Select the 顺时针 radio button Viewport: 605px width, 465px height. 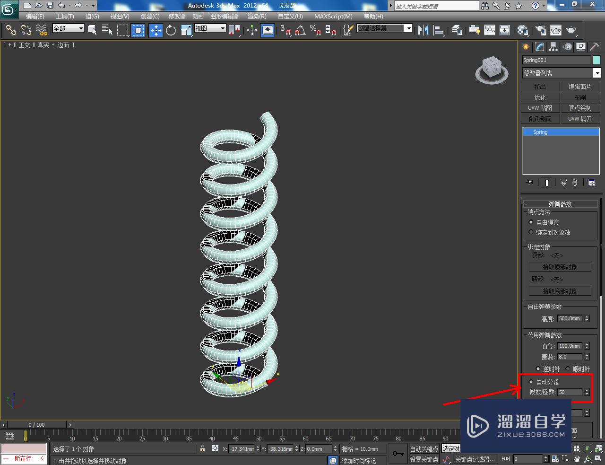(568, 369)
